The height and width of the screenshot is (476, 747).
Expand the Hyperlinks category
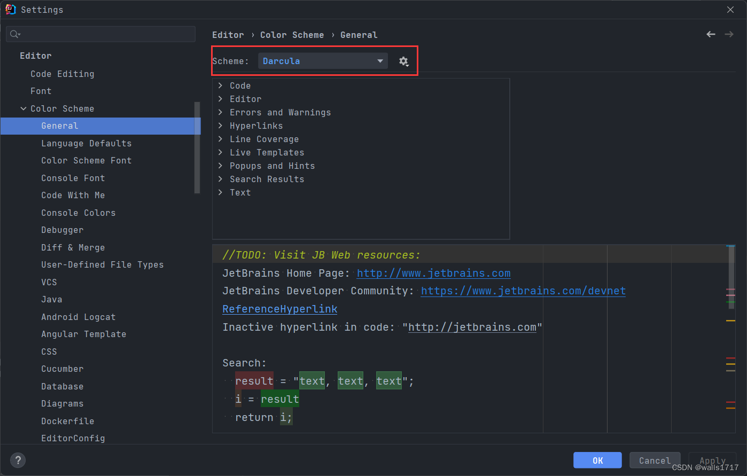pos(220,126)
